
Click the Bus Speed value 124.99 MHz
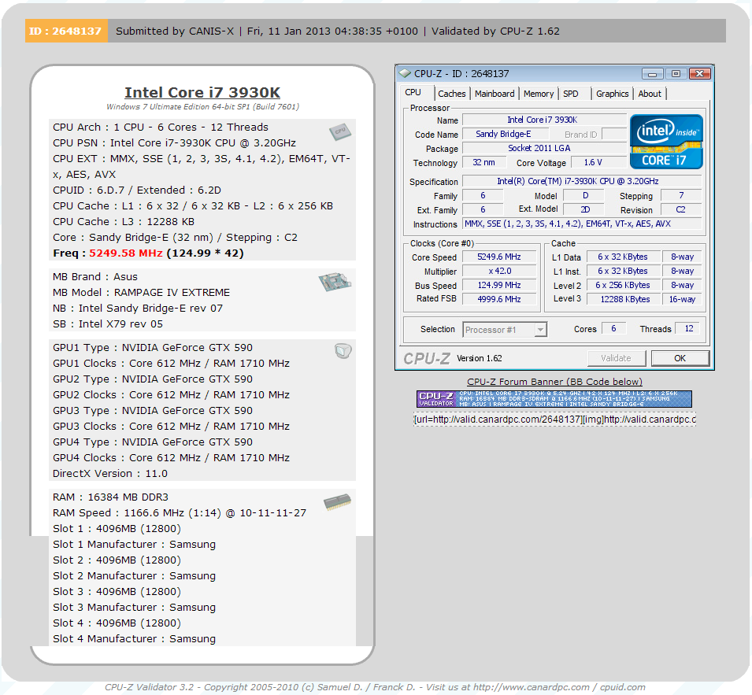pyautogui.click(x=499, y=285)
